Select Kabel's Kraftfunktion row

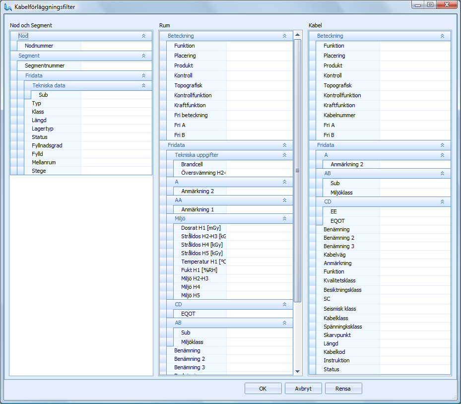click(x=384, y=105)
